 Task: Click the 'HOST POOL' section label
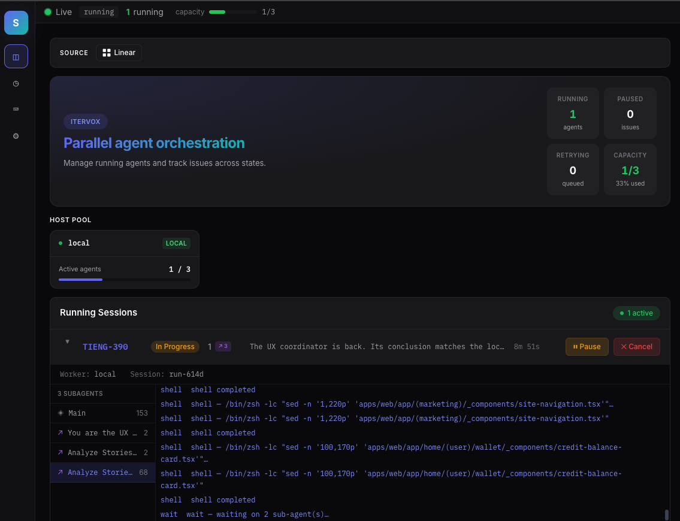click(x=70, y=220)
